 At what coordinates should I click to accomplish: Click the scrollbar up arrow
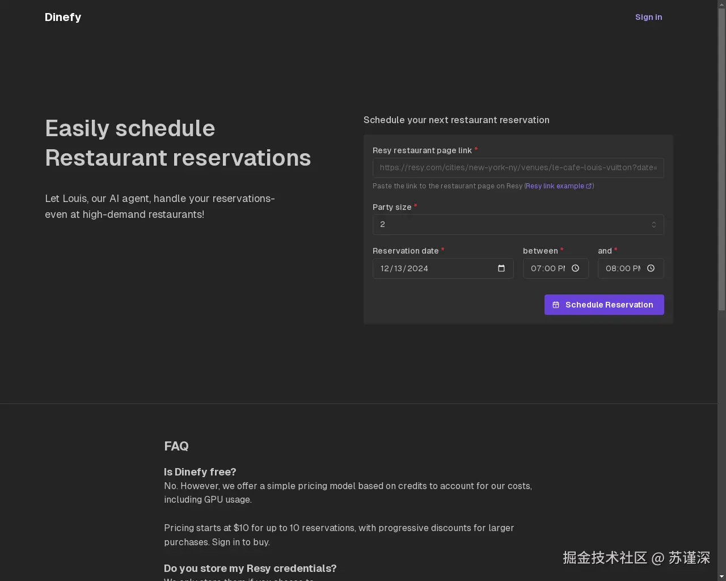(x=721, y=3)
